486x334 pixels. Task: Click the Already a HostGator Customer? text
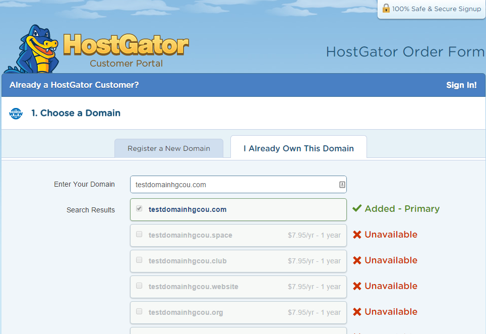pyautogui.click(x=74, y=85)
